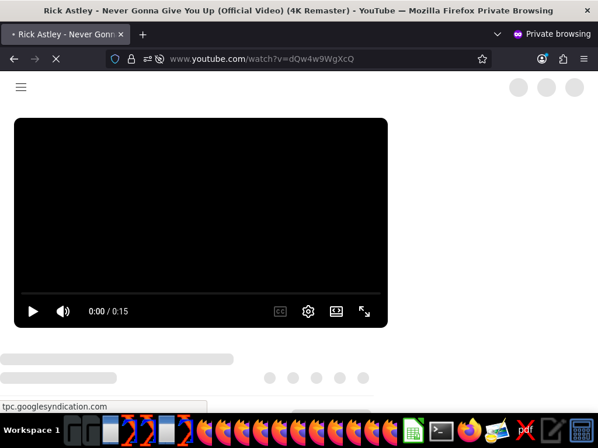Close the Rick Astley tab
The width and height of the screenshot is (598, 448).
tap(121, 34)
